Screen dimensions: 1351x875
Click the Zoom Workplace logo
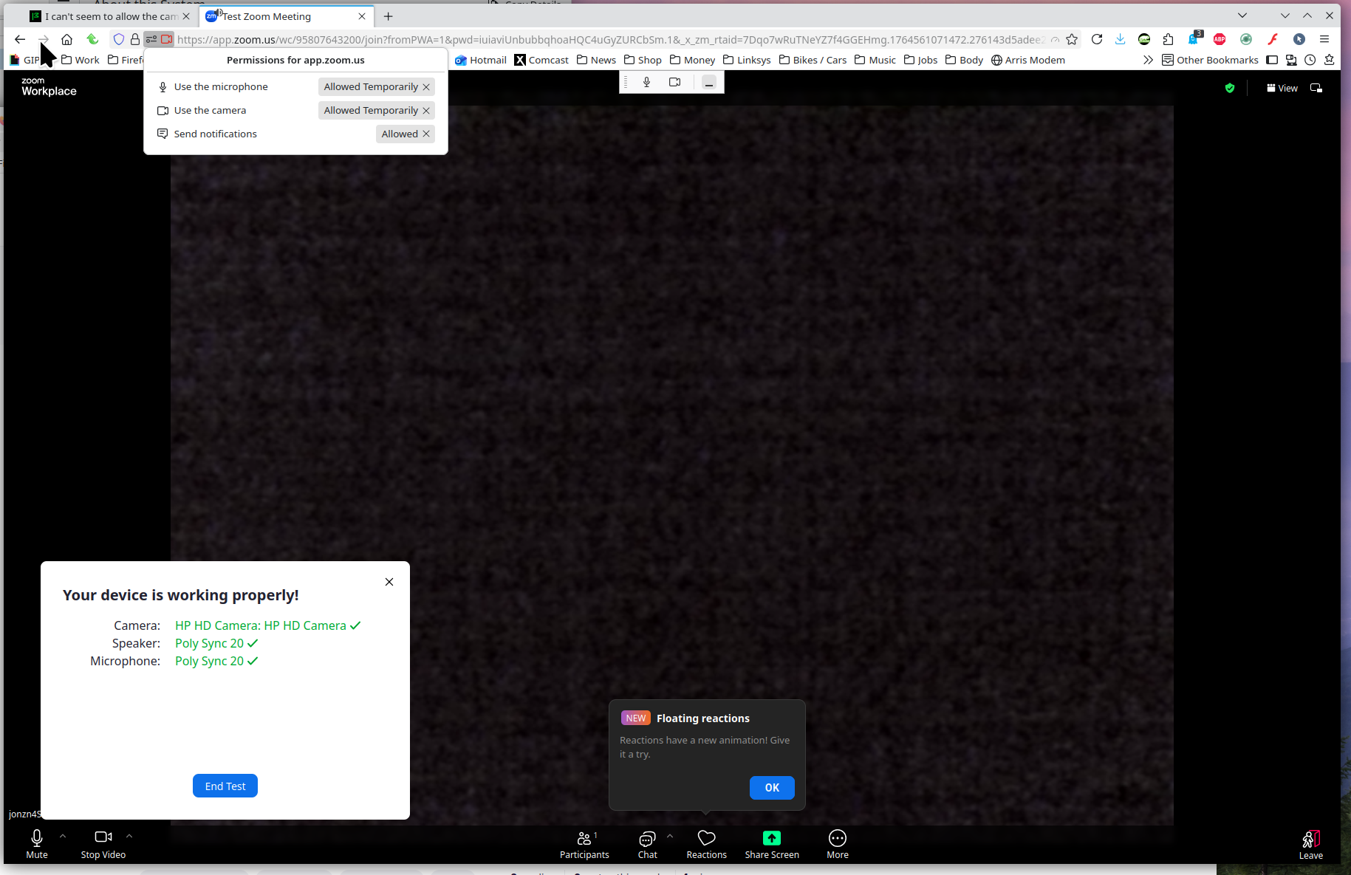tap(49, 87)
